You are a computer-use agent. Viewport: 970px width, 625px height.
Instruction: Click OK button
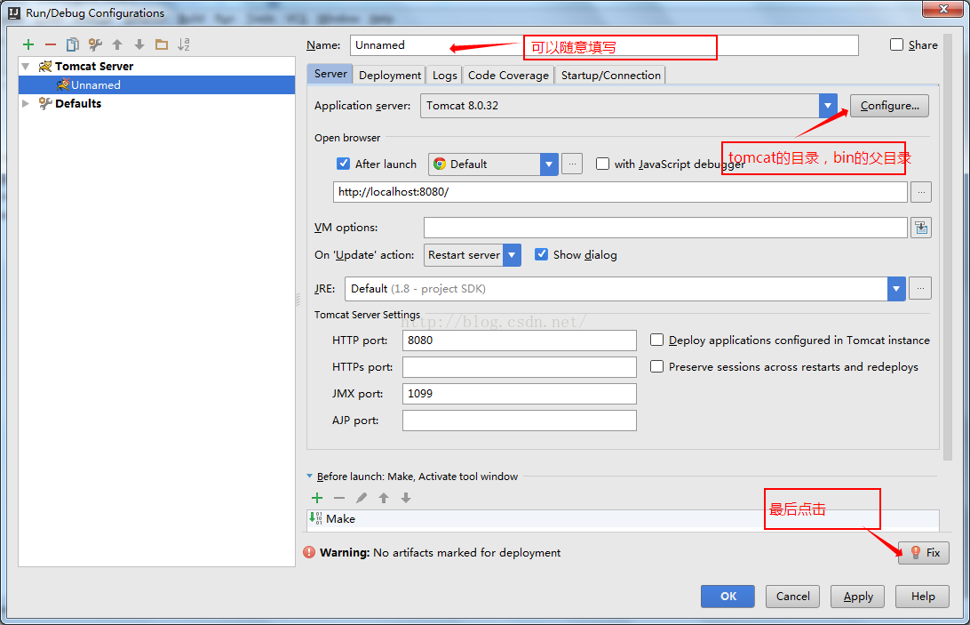[728, 597]
